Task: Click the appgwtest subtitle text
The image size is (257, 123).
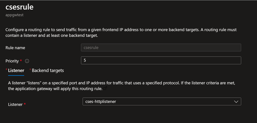Action: pyautogui.click(x=14, y=15)
